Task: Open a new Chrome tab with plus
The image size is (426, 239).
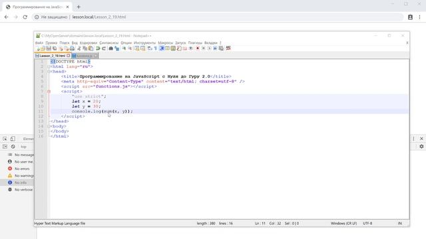Action: point(79,7)
